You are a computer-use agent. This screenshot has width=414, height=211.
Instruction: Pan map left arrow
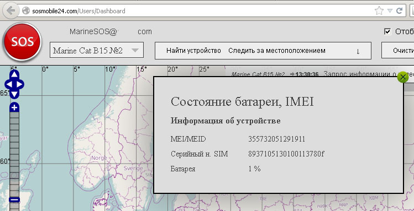point(9,84)
